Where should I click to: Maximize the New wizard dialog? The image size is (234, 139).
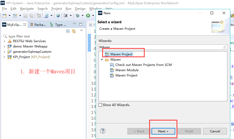point(212,13)
